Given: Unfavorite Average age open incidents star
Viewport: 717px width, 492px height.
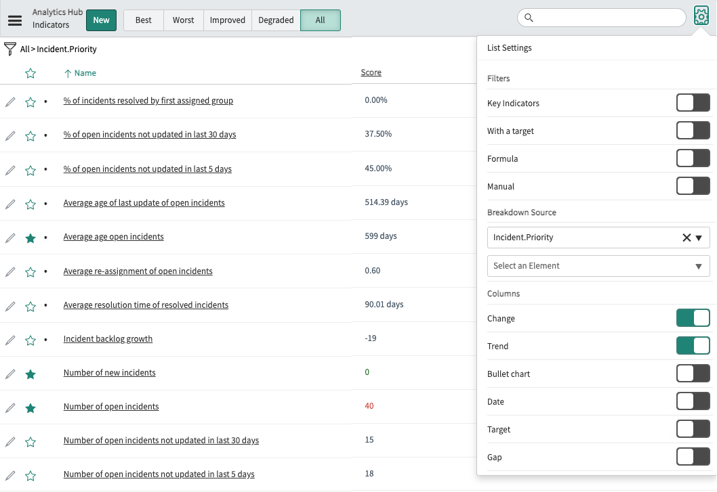Looking at the screenshot, I should pos(30,238).
